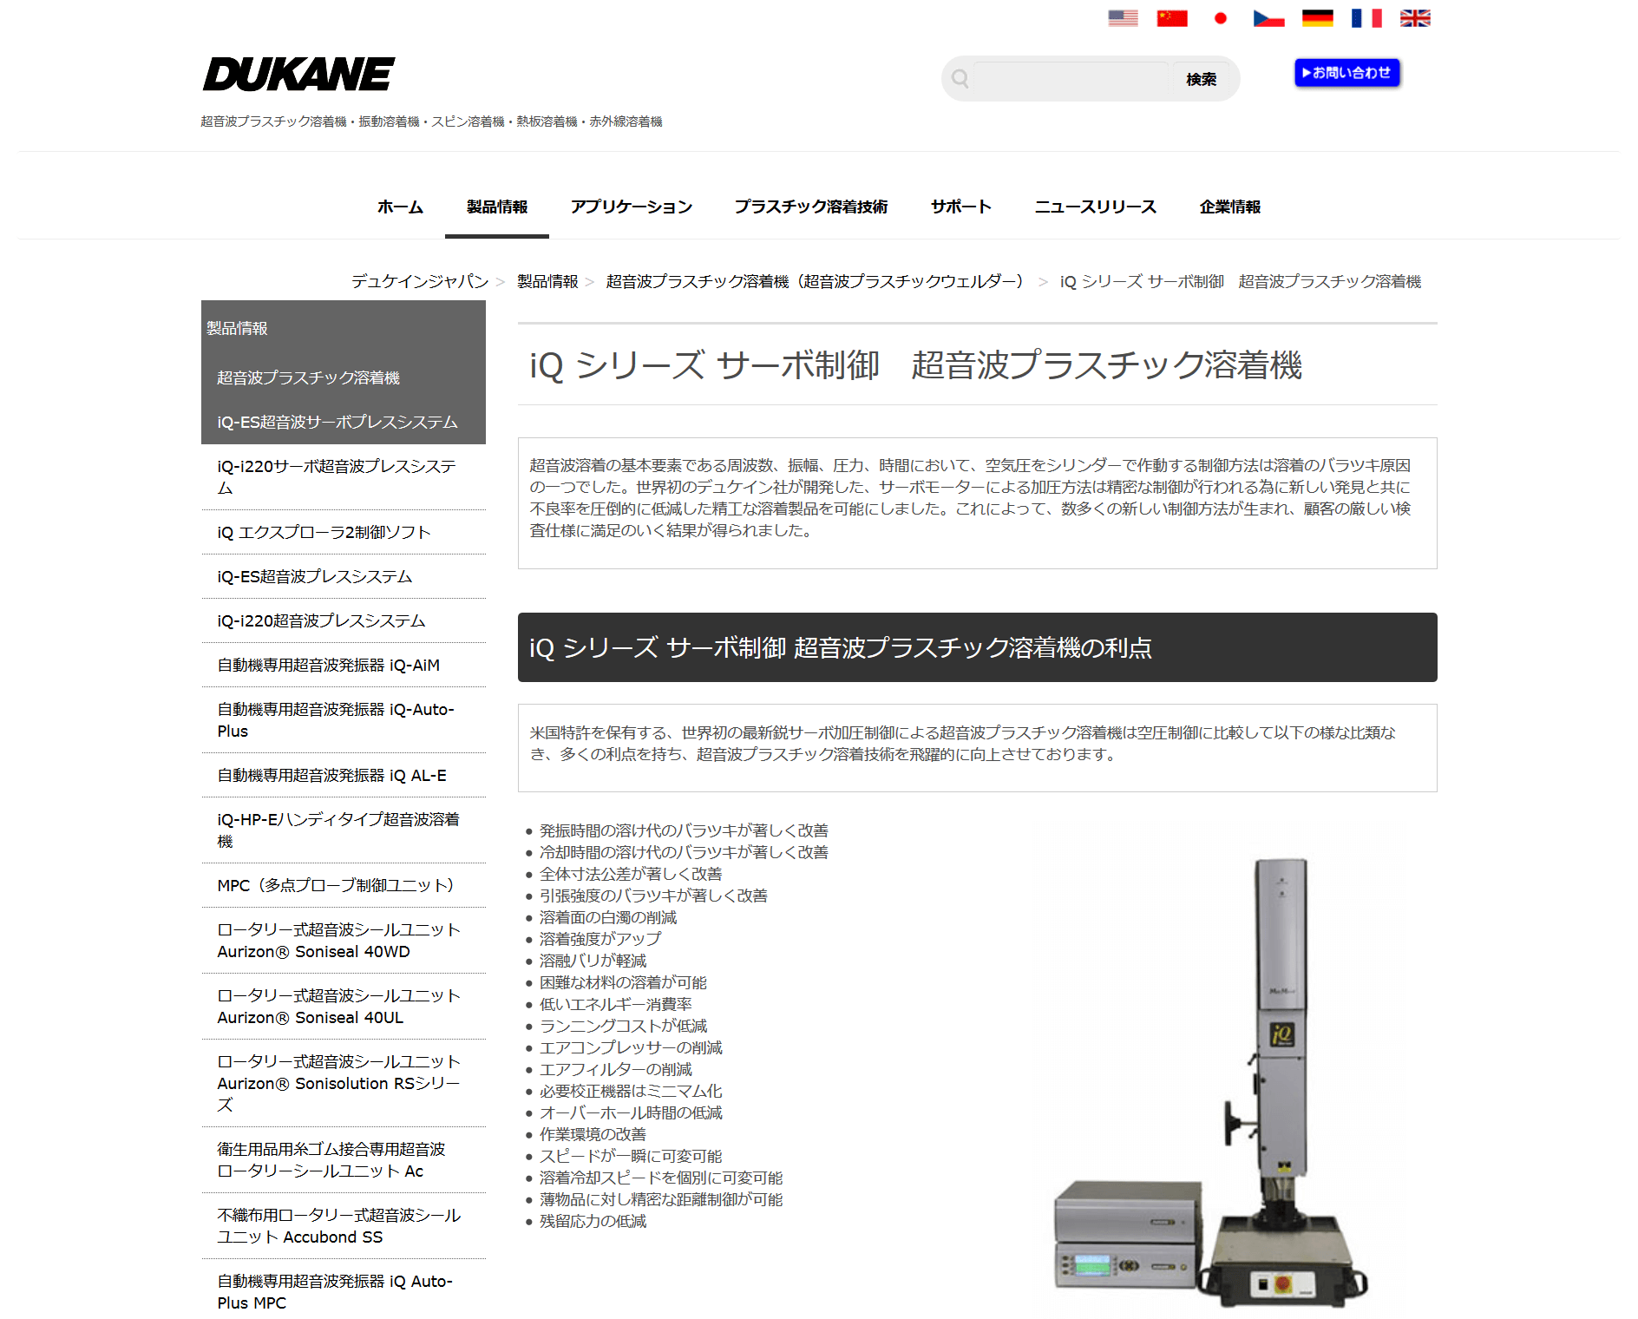Image resolution: width=1638 pixels, height=1319 pixels.
Task: Open the サポート menu item
Action: point(960,207)
